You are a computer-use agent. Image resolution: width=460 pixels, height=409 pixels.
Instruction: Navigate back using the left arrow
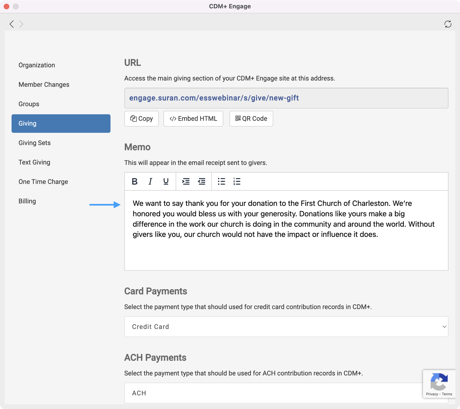click(x=12, y=24)
